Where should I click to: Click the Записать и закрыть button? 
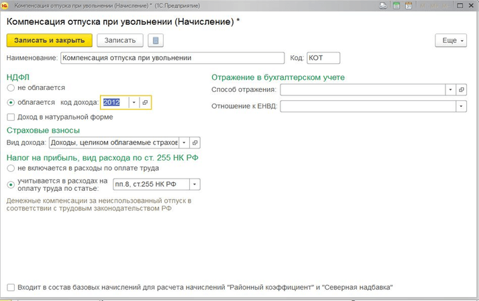[x=49, y=40]
